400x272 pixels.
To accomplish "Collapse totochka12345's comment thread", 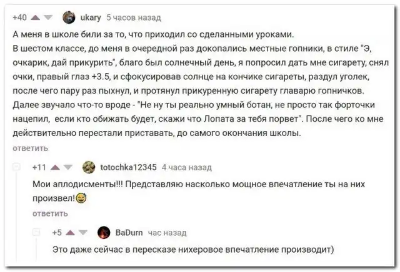I will (18, 167).
